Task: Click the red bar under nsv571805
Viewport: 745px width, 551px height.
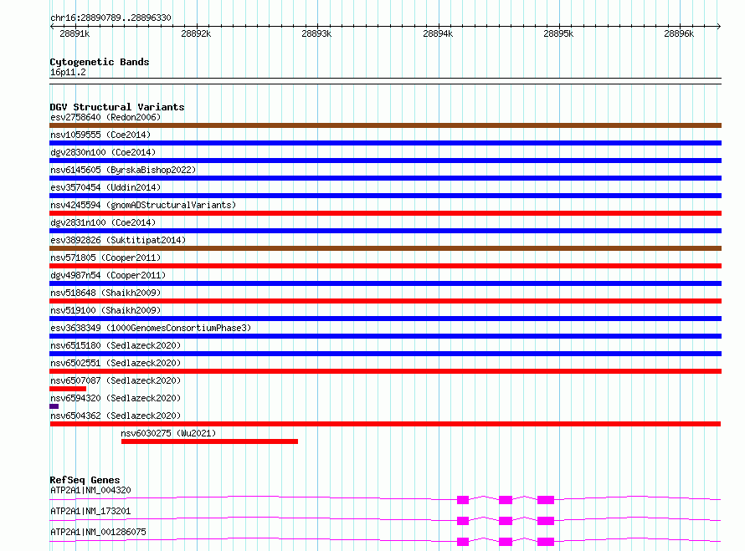Action: coord(385,266)
